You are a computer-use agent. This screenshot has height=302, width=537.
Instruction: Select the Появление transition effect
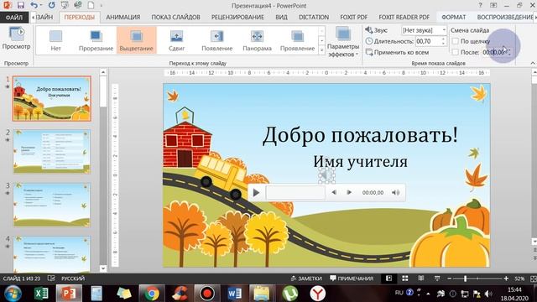pos(216,40)
